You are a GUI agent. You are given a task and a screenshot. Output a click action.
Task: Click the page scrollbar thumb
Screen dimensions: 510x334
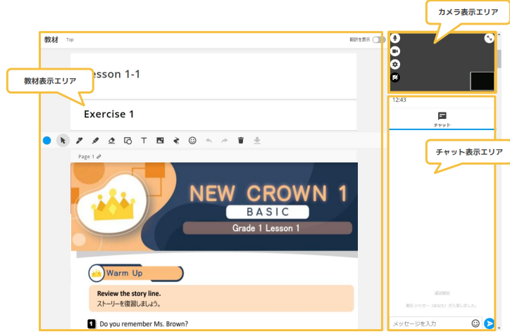point(499,58)
